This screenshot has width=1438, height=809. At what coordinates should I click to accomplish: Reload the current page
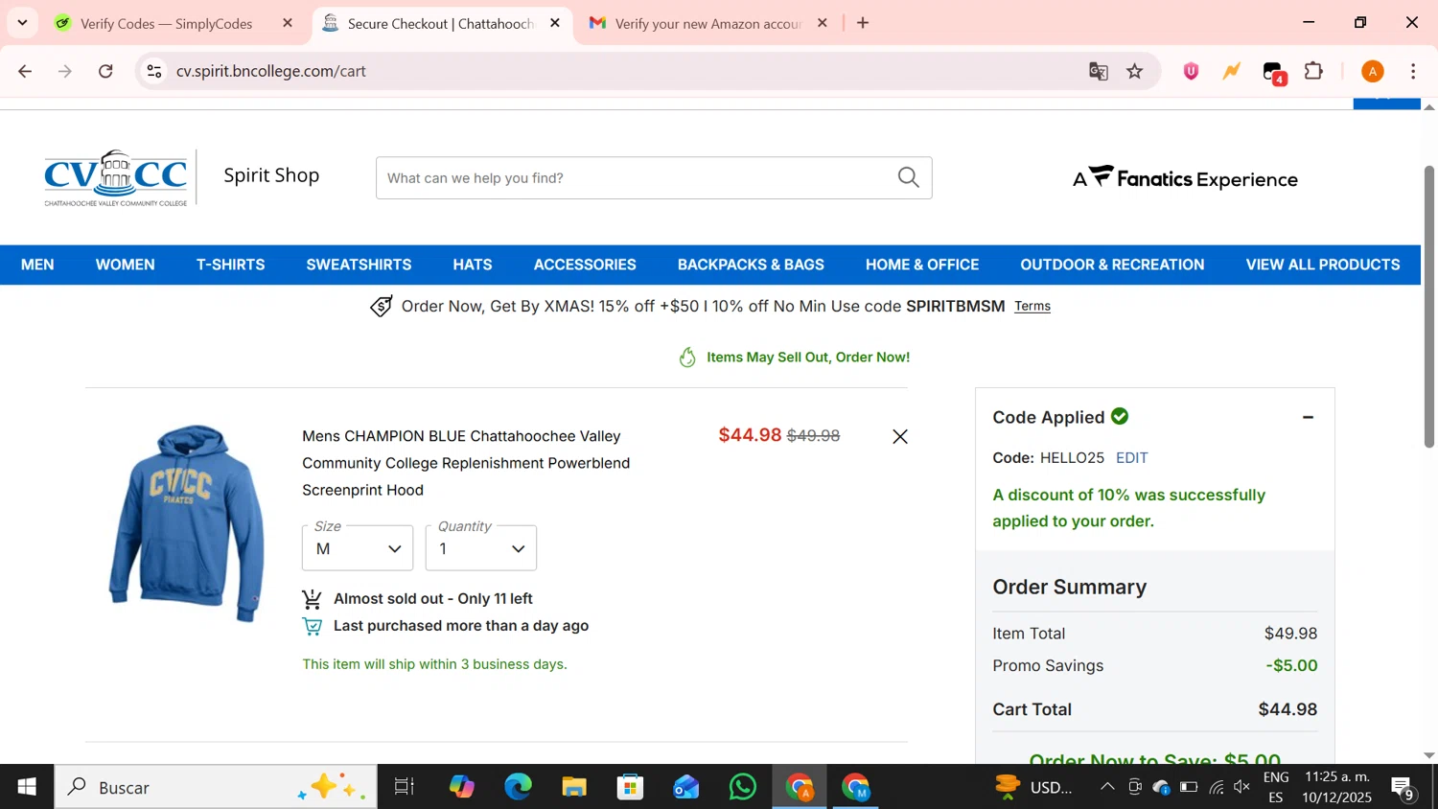[105, 71]
